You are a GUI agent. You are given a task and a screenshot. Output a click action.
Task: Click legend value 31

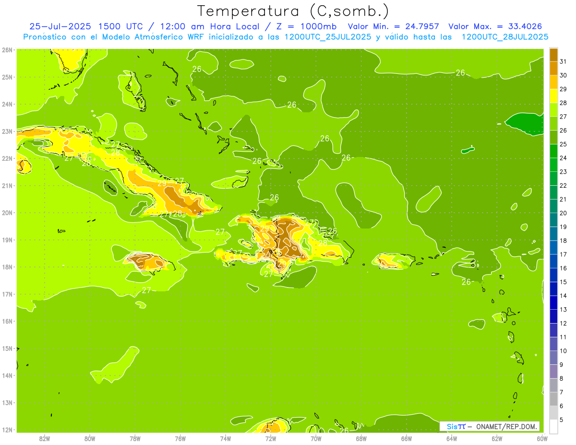click(x=564, y=61)
